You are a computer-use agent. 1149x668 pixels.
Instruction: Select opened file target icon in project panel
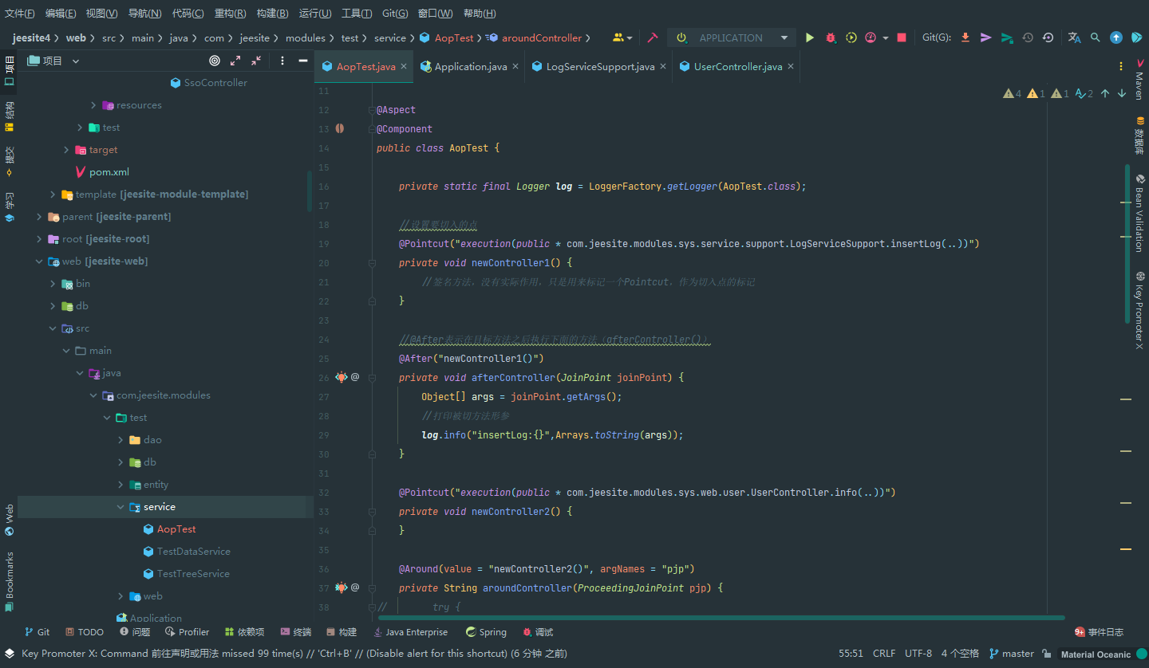(x=215, y=61)
